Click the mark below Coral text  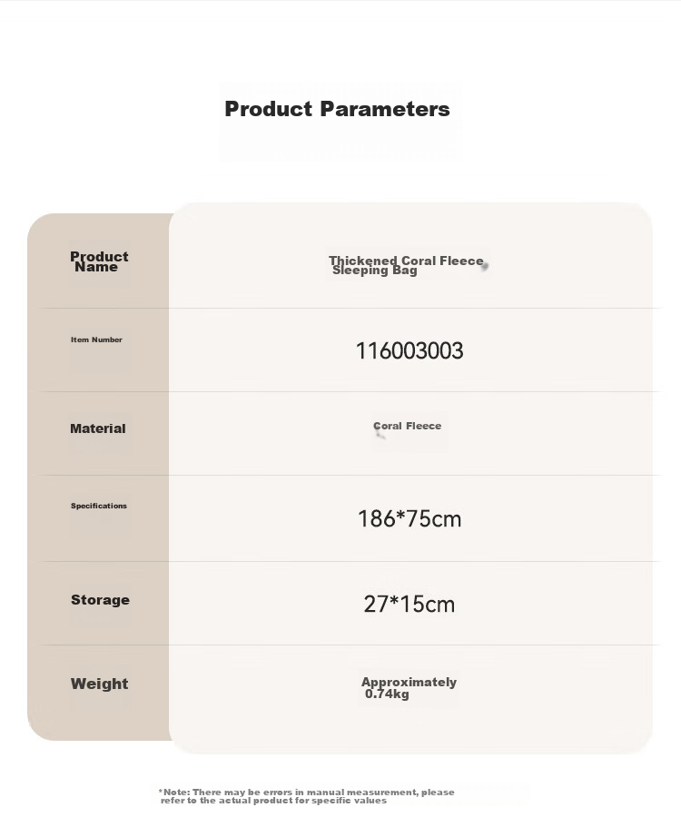point(380,435)
